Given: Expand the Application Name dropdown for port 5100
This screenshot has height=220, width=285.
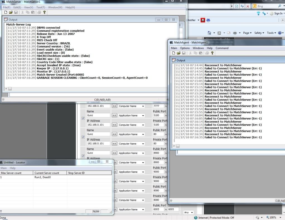Looking at the screenshot, I should tap(143, 115).
